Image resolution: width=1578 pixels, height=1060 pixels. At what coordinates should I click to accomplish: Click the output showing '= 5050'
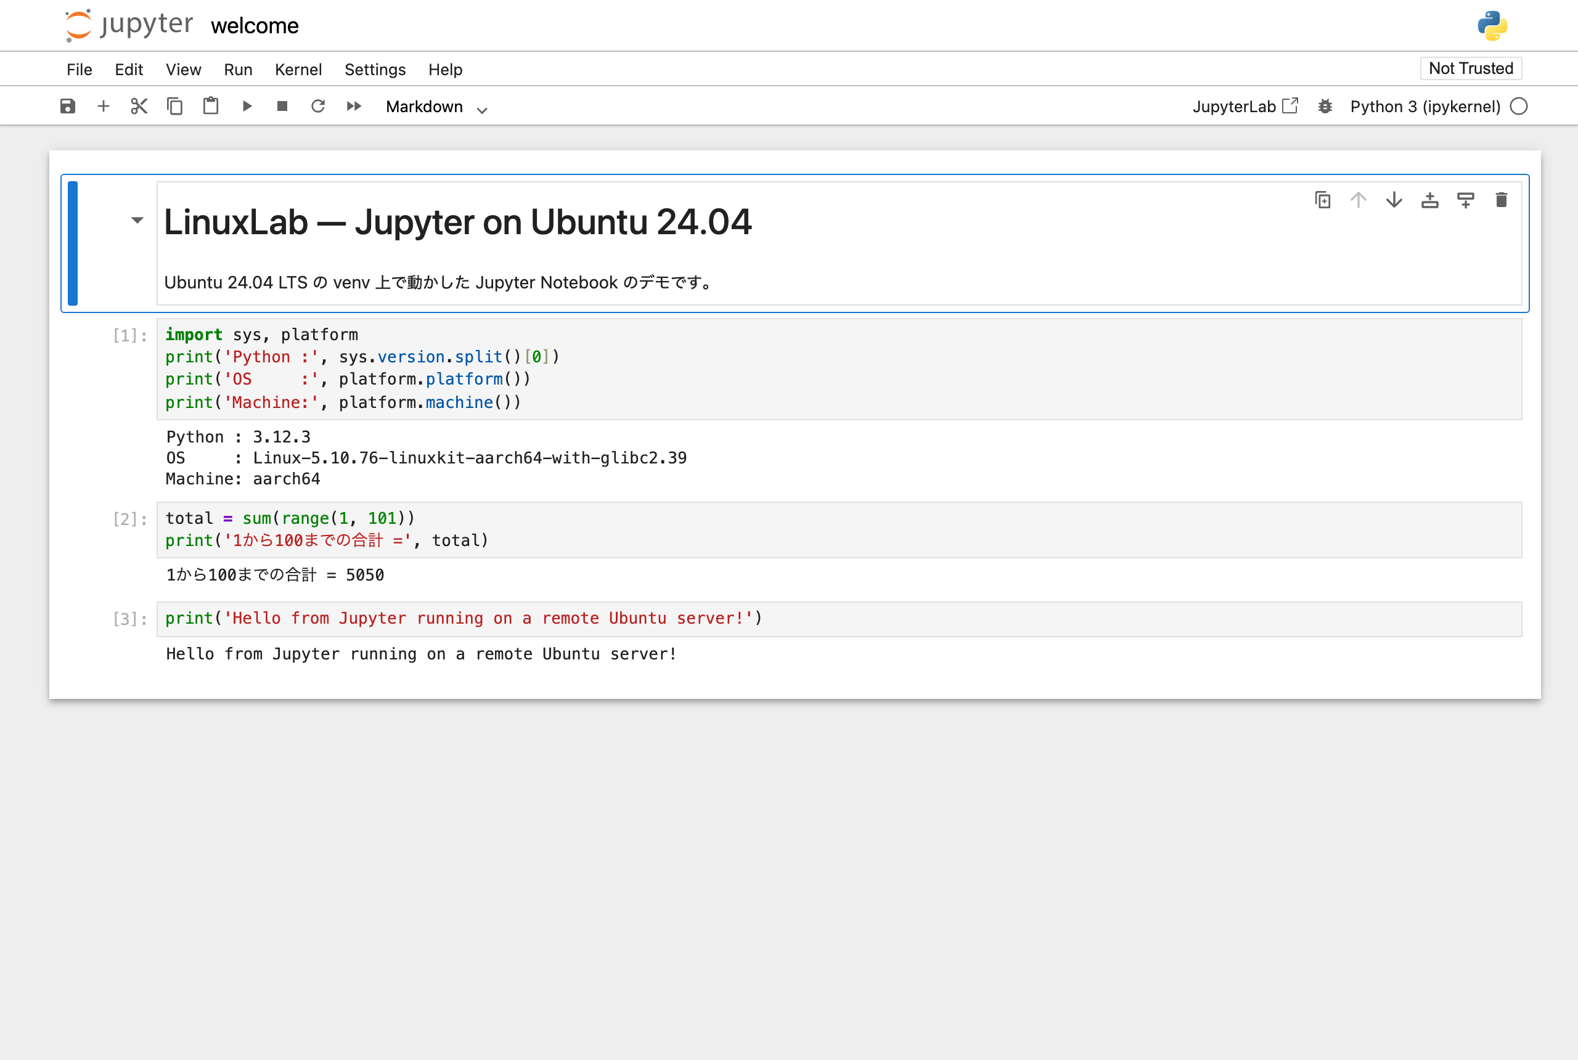tap(275, 575)
